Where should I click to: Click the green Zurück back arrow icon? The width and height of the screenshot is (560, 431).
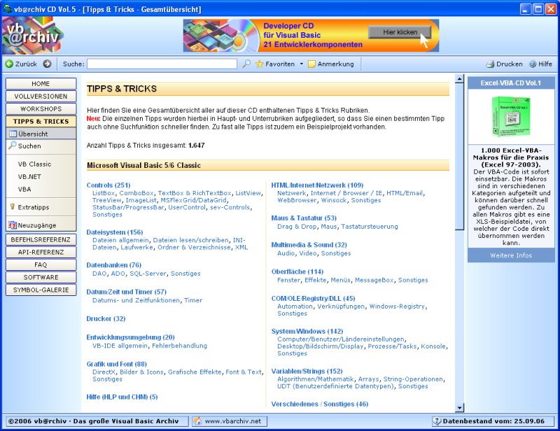(9, 64)
